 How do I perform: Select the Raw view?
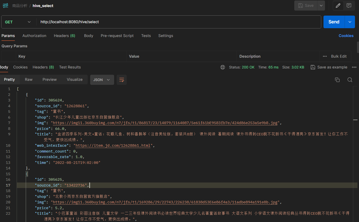[x=29, y=80]
